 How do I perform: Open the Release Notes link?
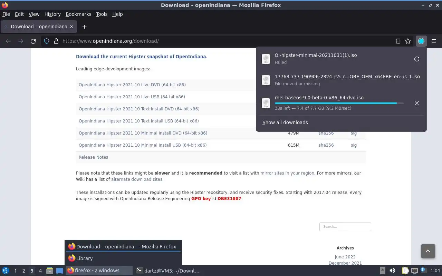pyautogui.click(x=93, y=157)
